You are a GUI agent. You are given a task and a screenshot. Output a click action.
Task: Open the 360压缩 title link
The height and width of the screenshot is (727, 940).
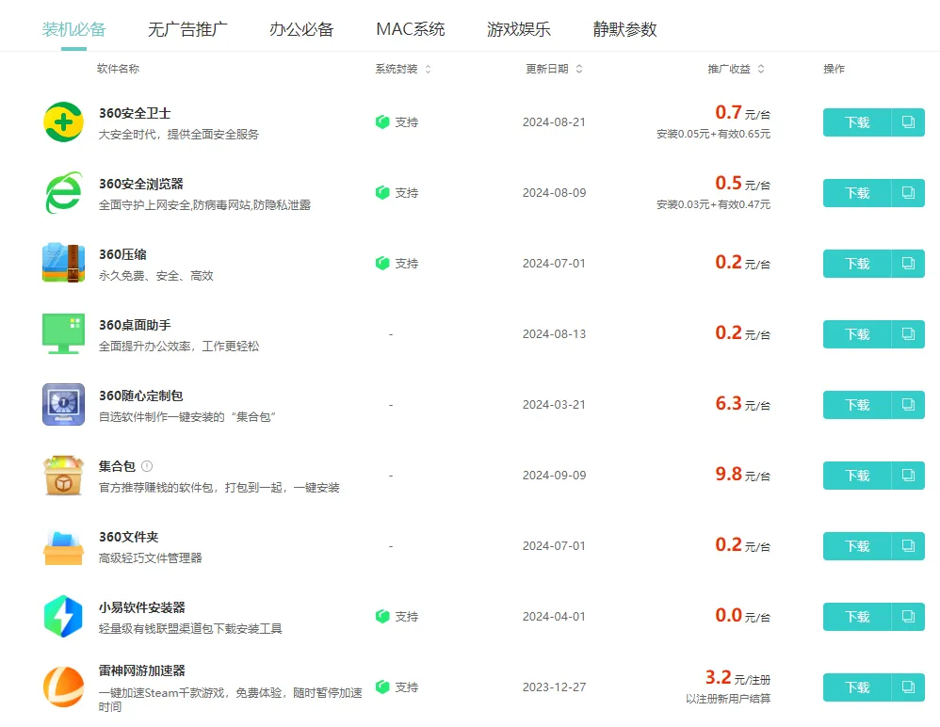click(x=122, y=254)
